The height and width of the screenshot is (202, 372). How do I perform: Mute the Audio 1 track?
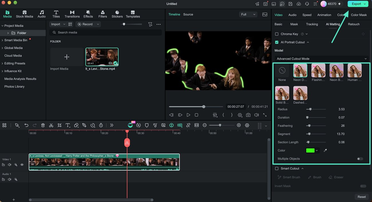[9, 179]
